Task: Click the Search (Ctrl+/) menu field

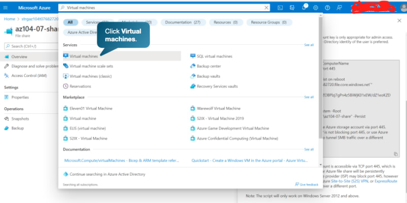Action: coord(31,46)
